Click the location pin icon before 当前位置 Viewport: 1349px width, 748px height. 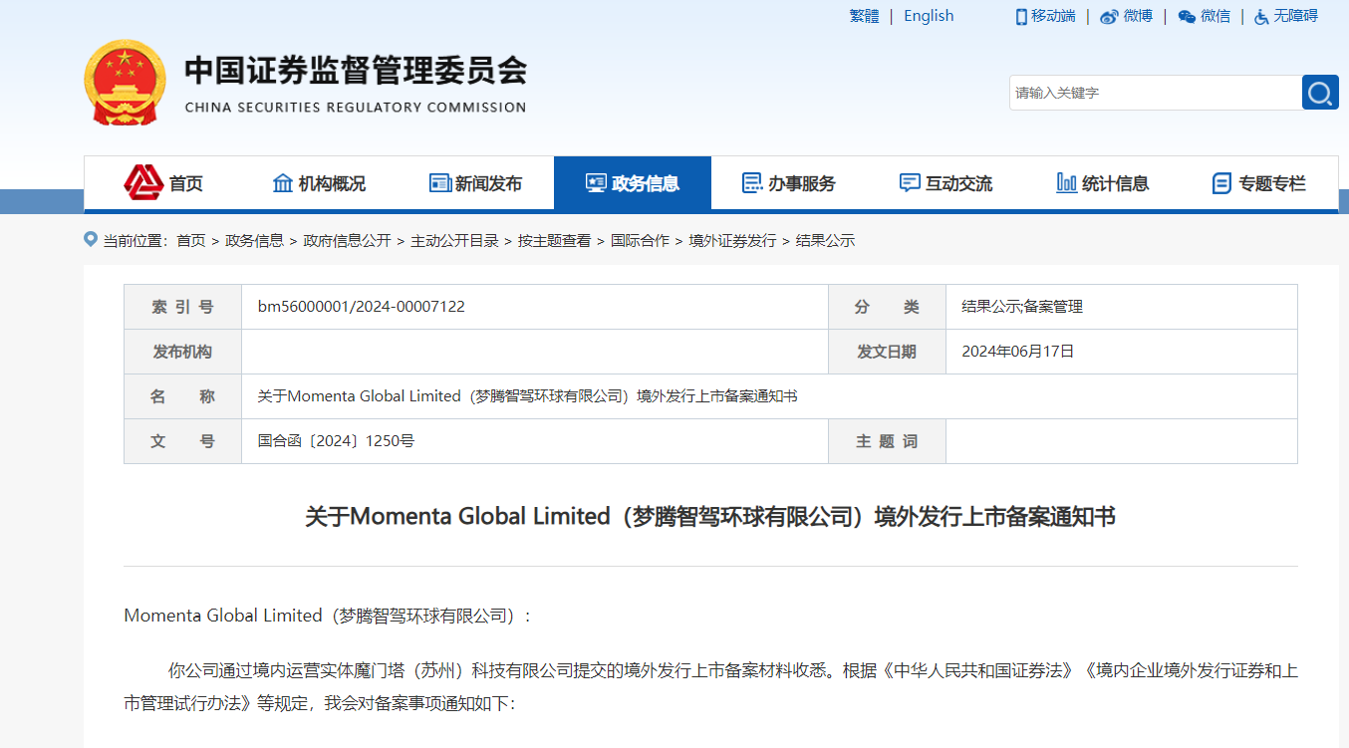pyautogui.click(x=91, y=240)
